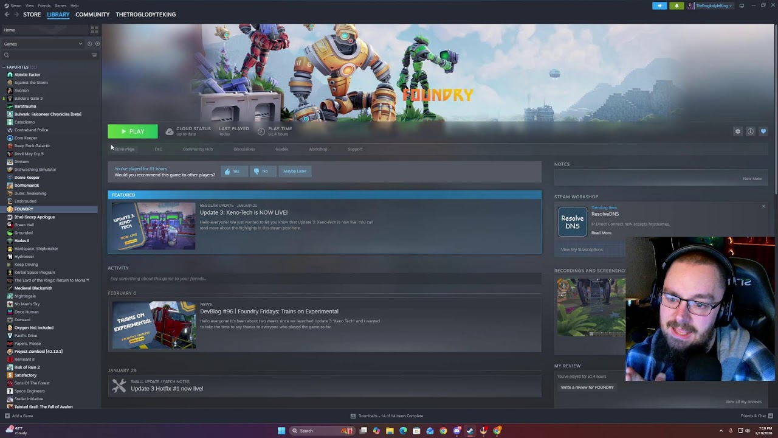Viewport: 778px width, 438px height.
Task: Go to the COMMUNITY tab
Action: [x=92, y=15]
